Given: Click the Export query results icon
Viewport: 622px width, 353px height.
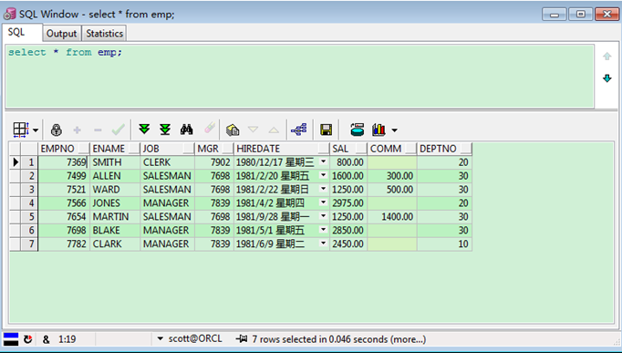Looking at the screenshot, I should pyautogui.click(x=233, y=130).
